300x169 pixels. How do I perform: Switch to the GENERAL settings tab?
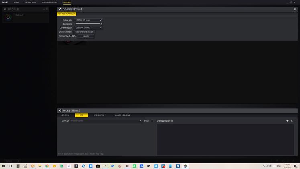pyautogui.click(x=65, y=115)
